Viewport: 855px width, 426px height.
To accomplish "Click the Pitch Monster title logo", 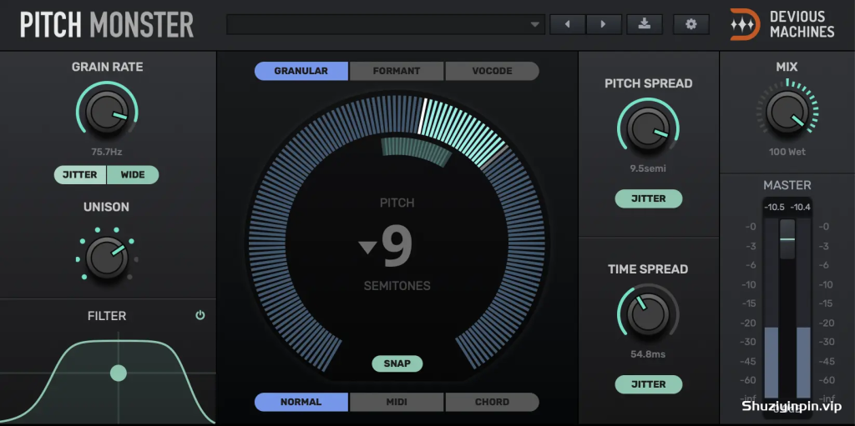I will tap(107, 24).
